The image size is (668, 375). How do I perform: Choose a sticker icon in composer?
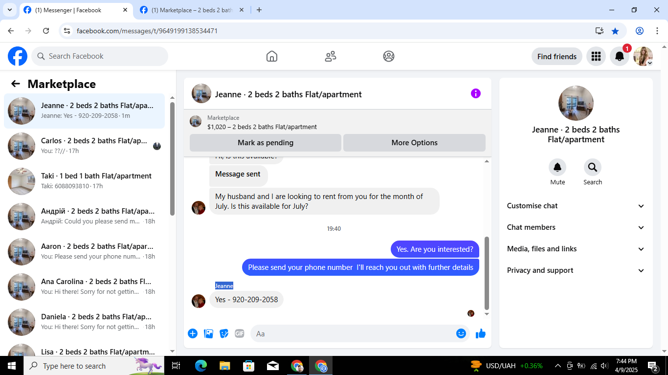point(224,333)
